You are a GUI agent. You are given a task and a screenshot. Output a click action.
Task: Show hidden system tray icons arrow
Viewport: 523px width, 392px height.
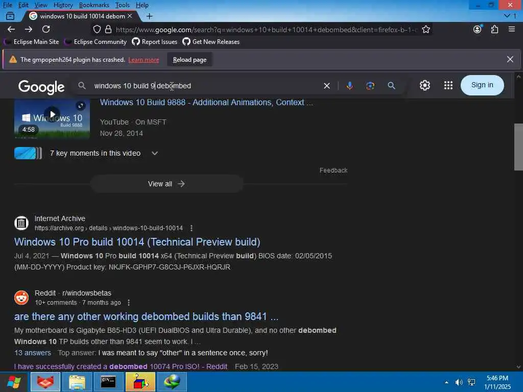point(446,382)
